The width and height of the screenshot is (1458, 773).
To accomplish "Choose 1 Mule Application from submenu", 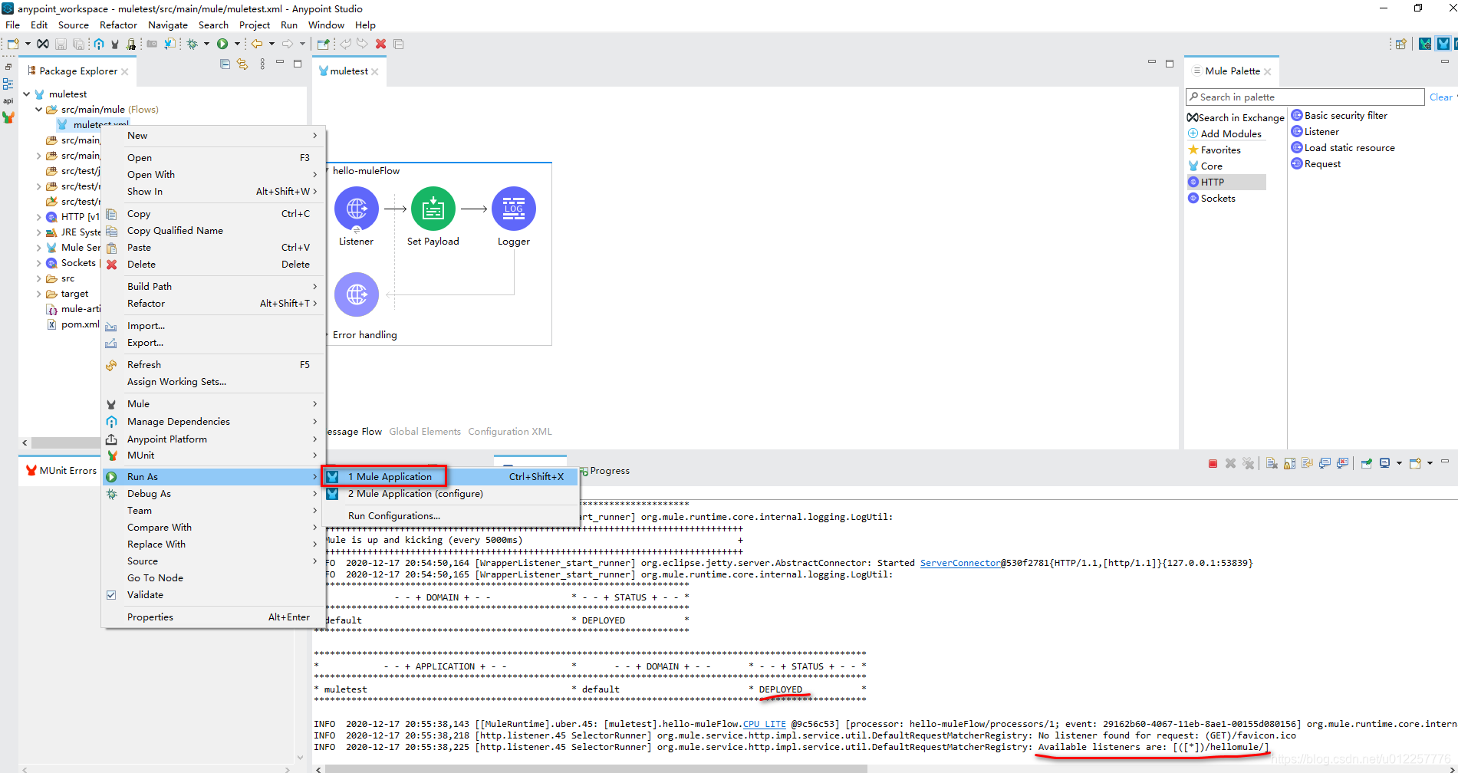I will pyautogui.click(x=450, y=477).
